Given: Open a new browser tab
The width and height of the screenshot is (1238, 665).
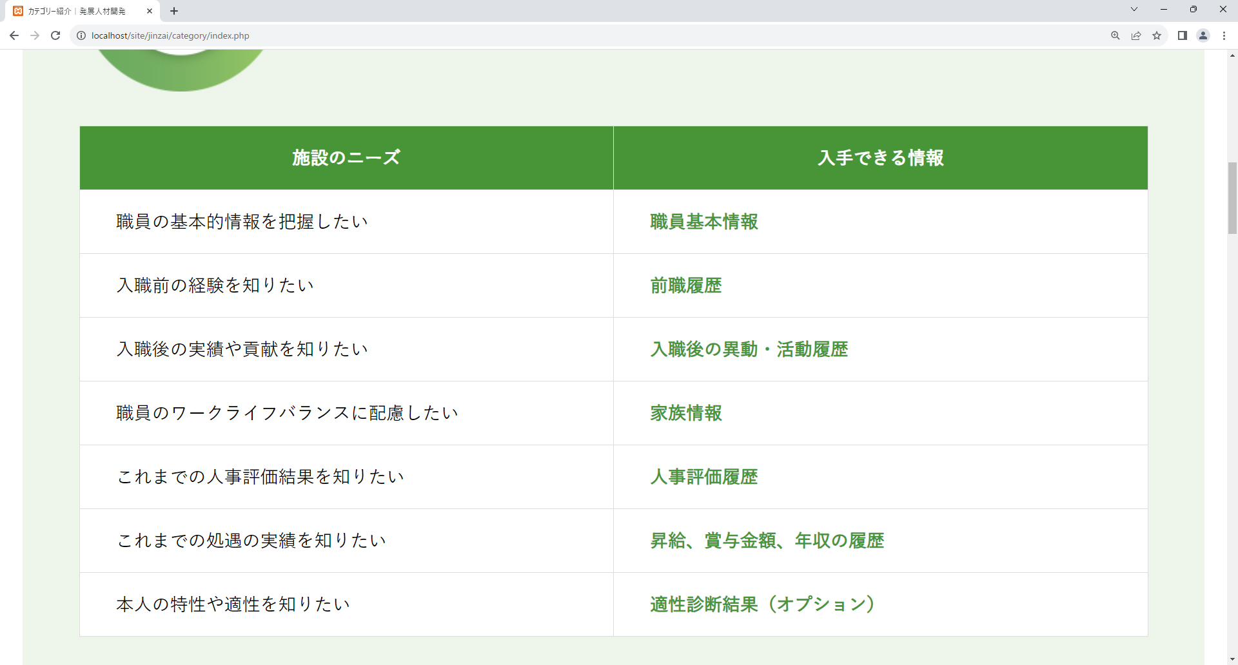Looking at the screenshot, I should (174, 11).
